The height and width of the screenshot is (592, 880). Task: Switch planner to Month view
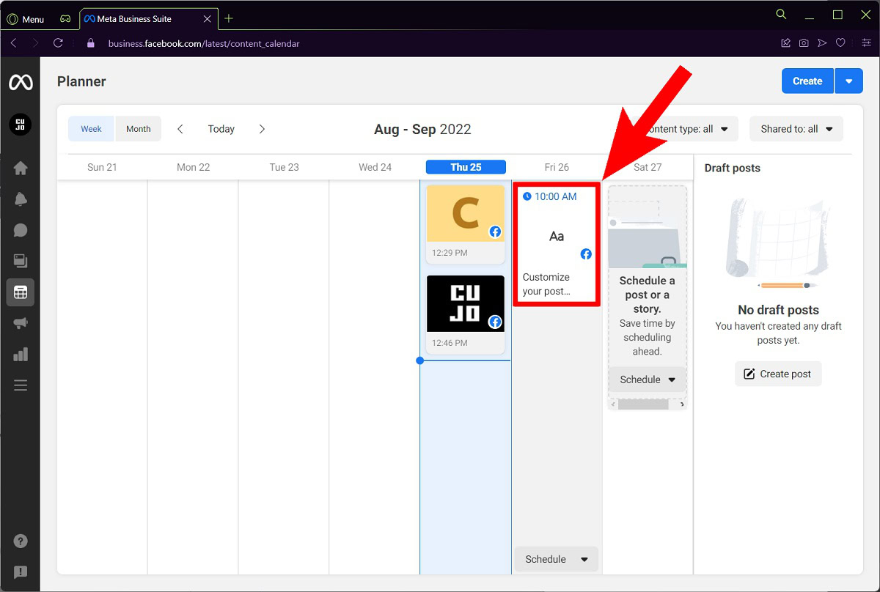(138, 129)
